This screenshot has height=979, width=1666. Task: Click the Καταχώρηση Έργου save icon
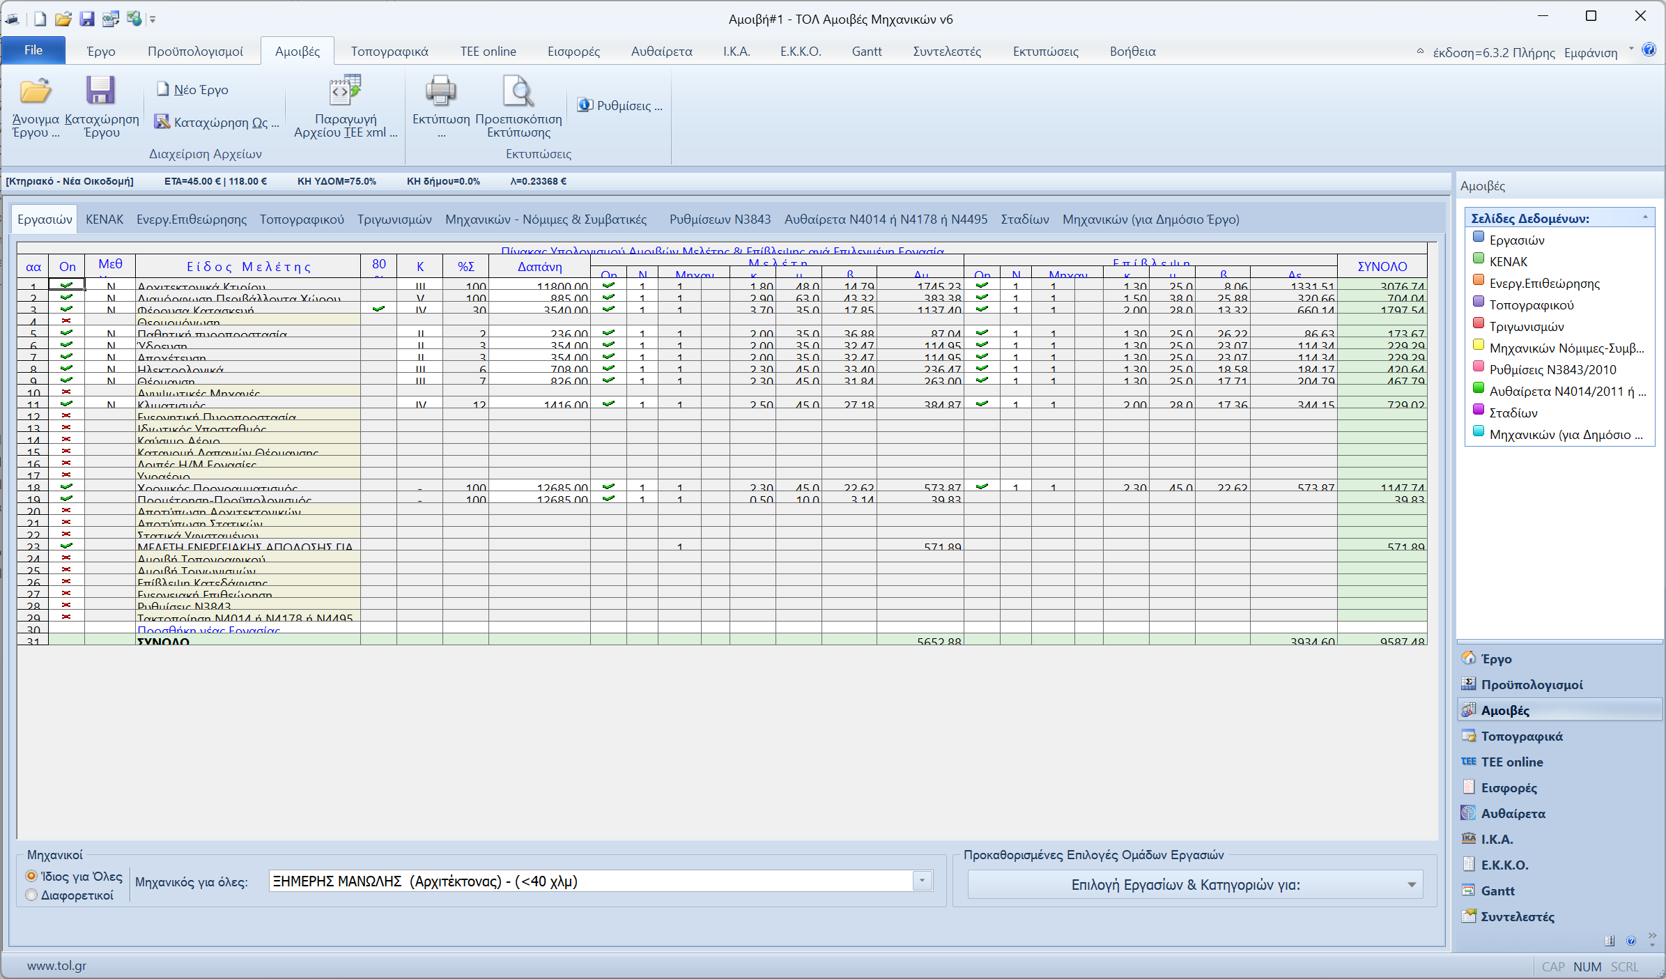(x=101, y=91)
